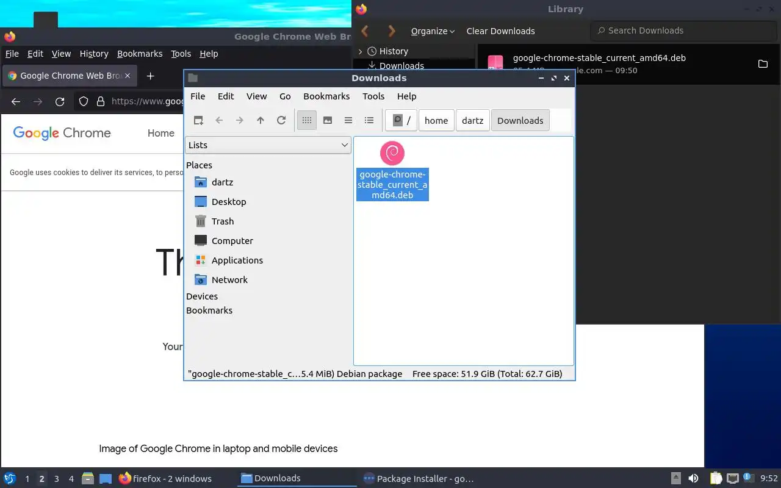Open Firefox History menu
This screenshot has width=781, height=488.
[x=94, y=54]
